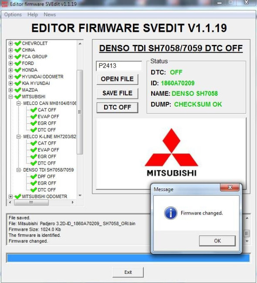This screenshot has width=257, height=283.
Task: Click checkmark of DTC OFF under MELCO K-LINE
Action: pos(34,163)
